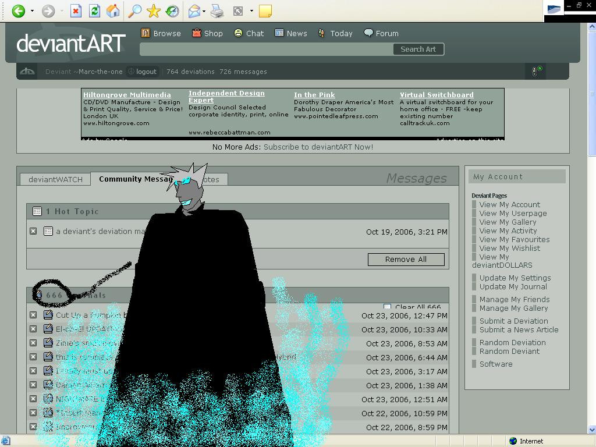Go back with the green Back arrow
Viewport: 596px width, 447px height.
pos(18,11)
